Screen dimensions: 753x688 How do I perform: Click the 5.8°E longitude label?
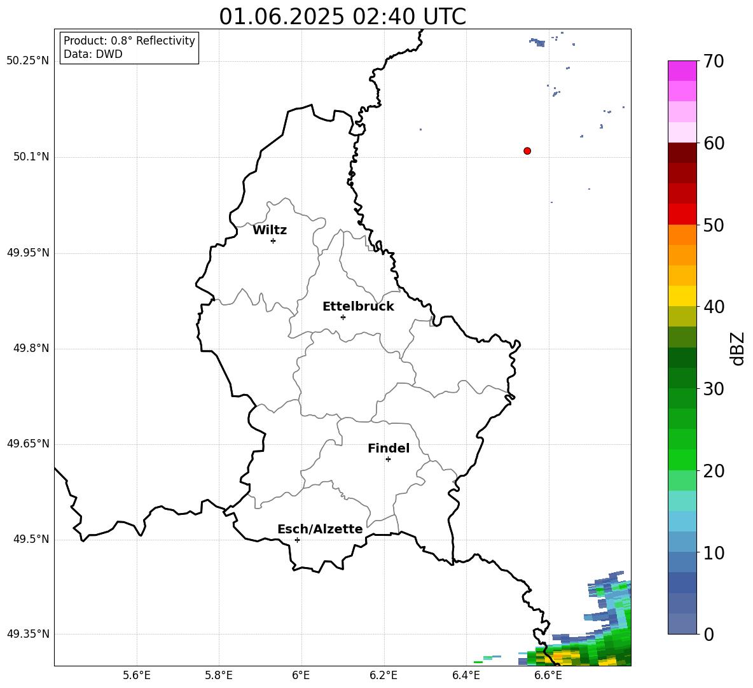click(x=219, y=675)
